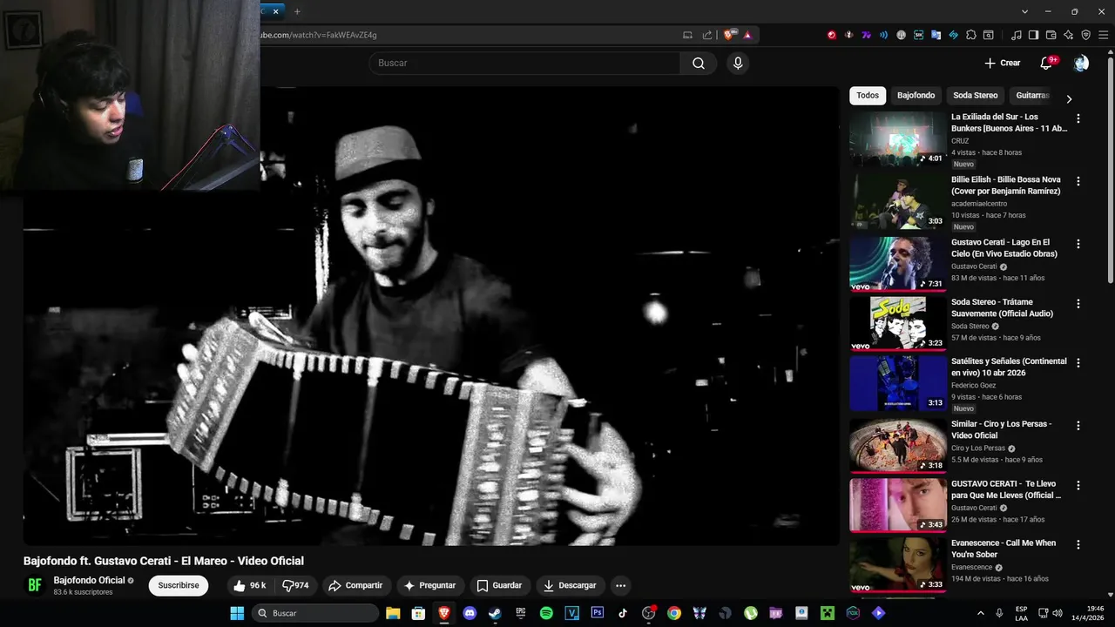Screen dimensions: 1115x627
Task: Open options for Trátame Suavemente video
Action: click(x=1078, y=304)
